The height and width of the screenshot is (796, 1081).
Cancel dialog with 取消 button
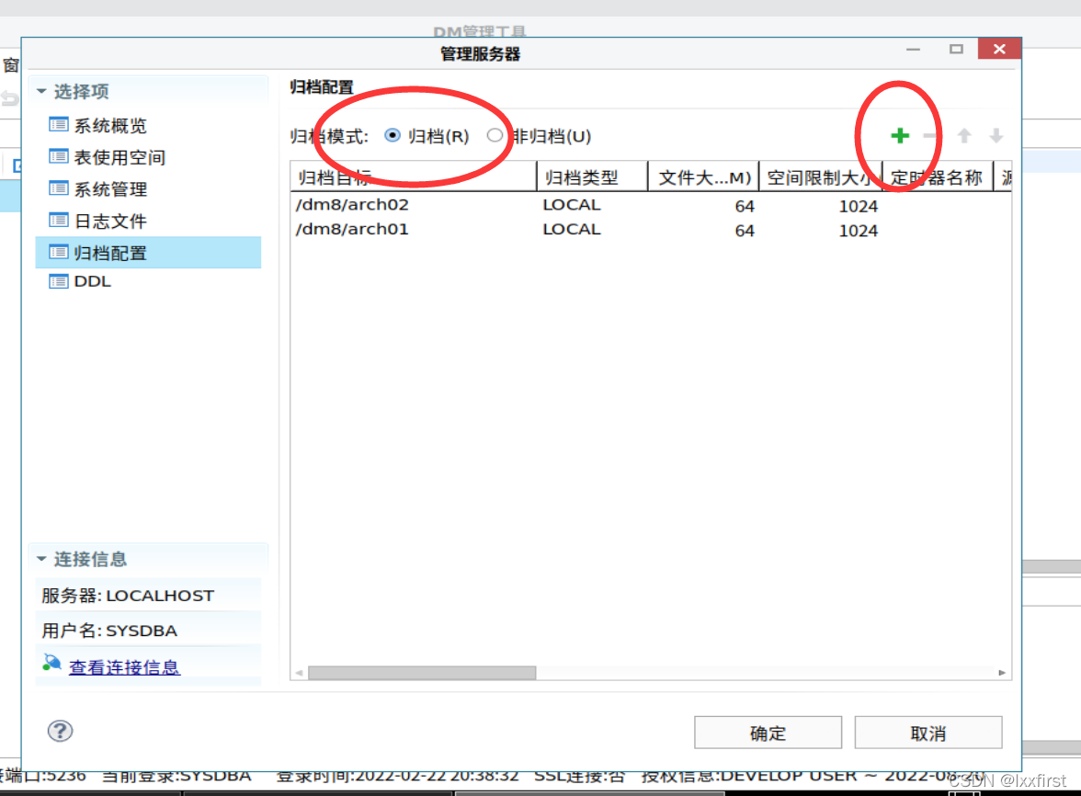[x=928, y=733]
